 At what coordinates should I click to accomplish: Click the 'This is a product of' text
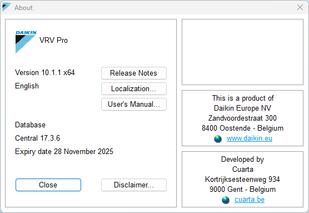pyautogui.click(x=243, y=98)
